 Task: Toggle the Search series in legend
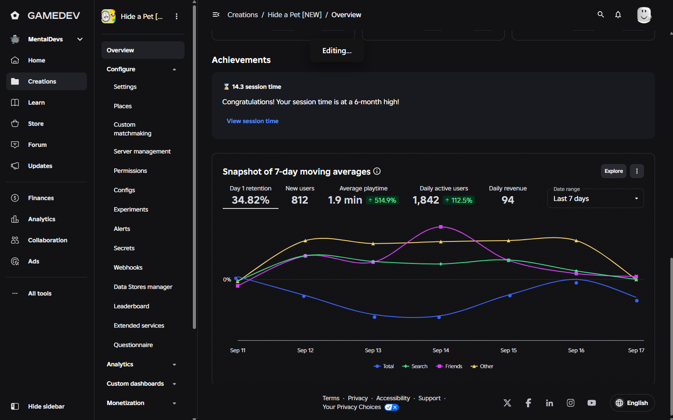(415, 366)
